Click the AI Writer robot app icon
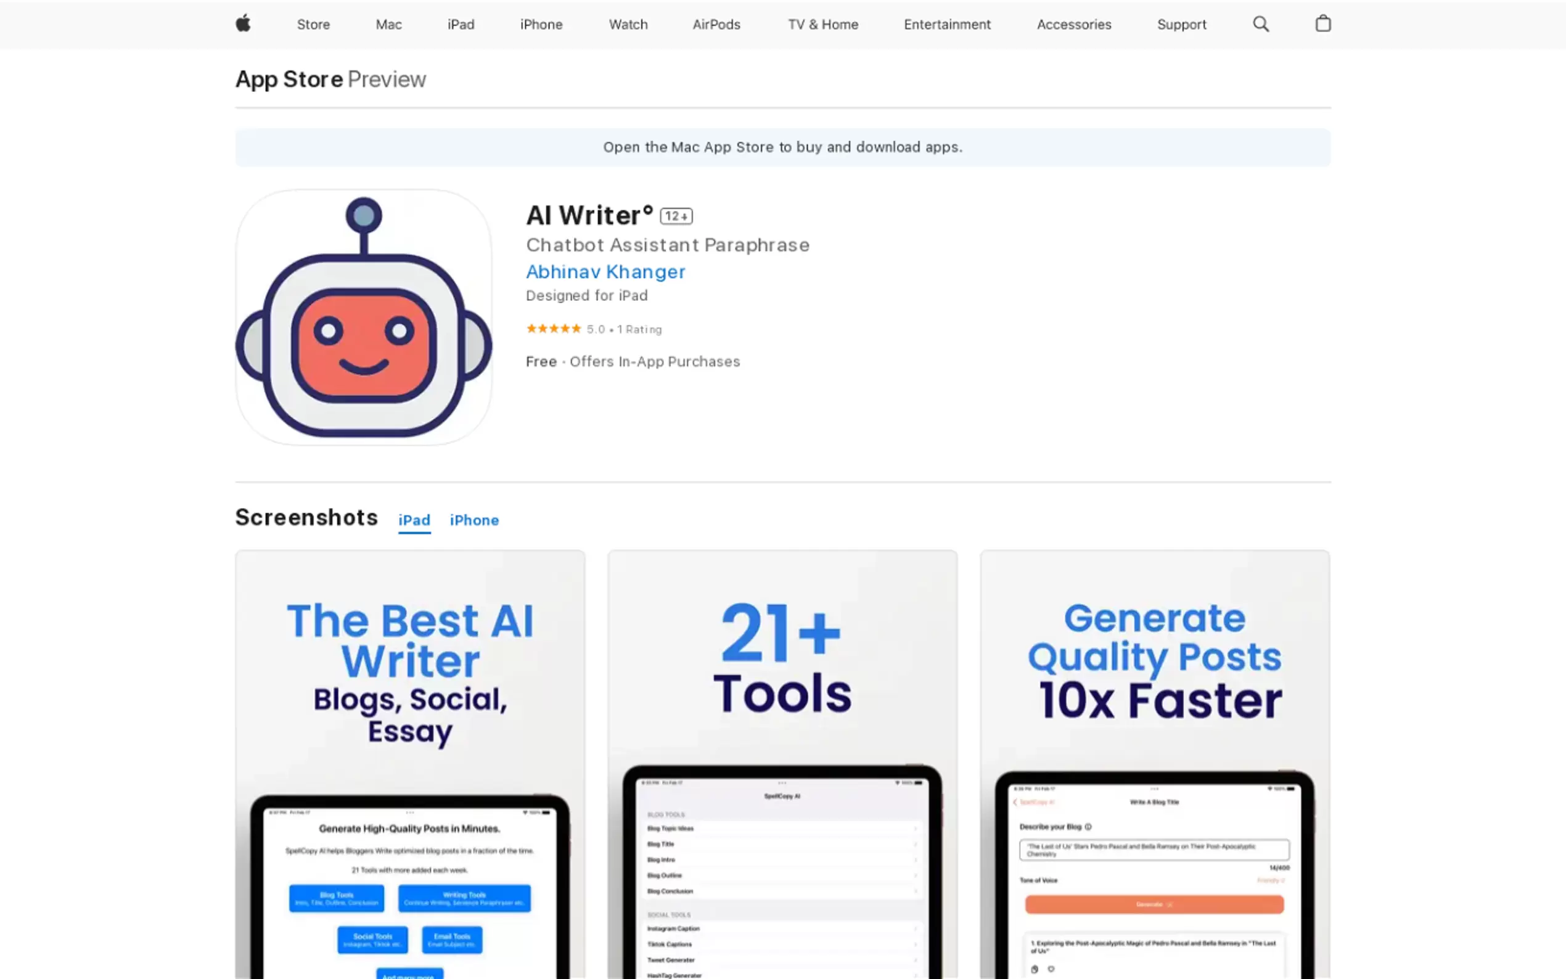The image size is (1566, 979). (x=364, y=317)
